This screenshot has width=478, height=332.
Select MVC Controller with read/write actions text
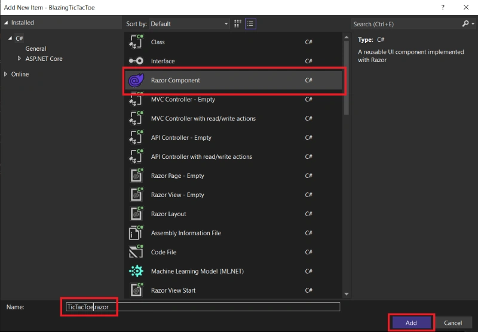203,118
